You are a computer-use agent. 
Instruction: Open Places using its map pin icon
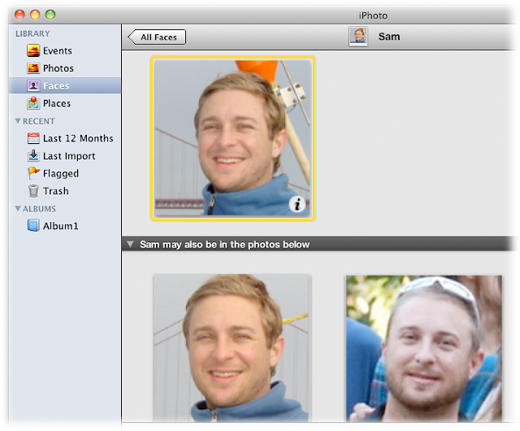pos(33,103)
